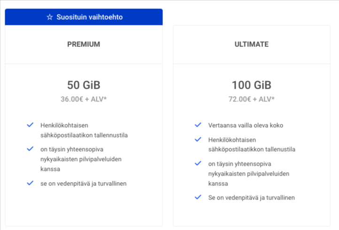This screenshot has width=339, height=230.
Task: Click the checkmark beside lowercase 'se on vedenpitävä'
Action: point(30,183)
